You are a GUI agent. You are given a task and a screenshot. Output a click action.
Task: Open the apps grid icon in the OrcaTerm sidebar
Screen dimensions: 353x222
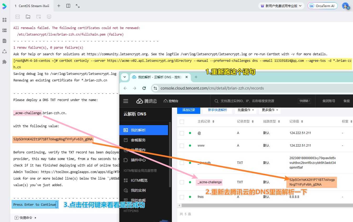pyautogui.click(x=4, y=20)
